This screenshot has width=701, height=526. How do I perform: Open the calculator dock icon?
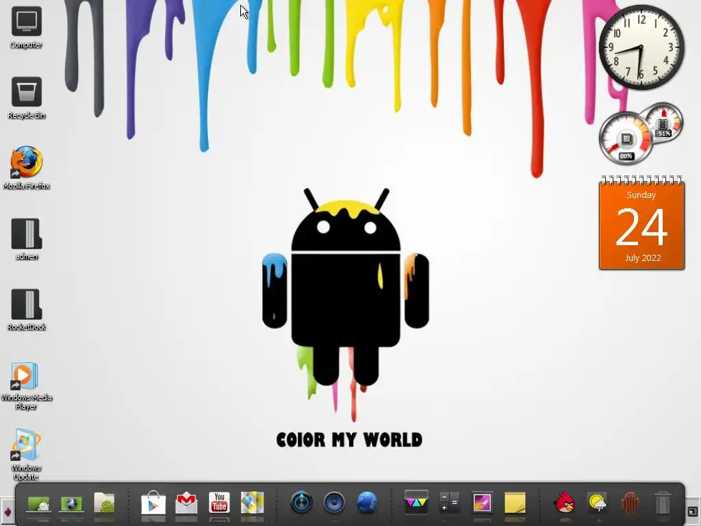(x=449, y=502)
